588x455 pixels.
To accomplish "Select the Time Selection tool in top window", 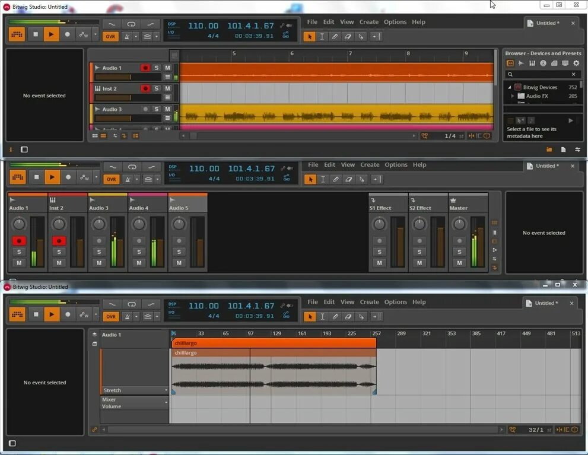I will click(322, 36).
